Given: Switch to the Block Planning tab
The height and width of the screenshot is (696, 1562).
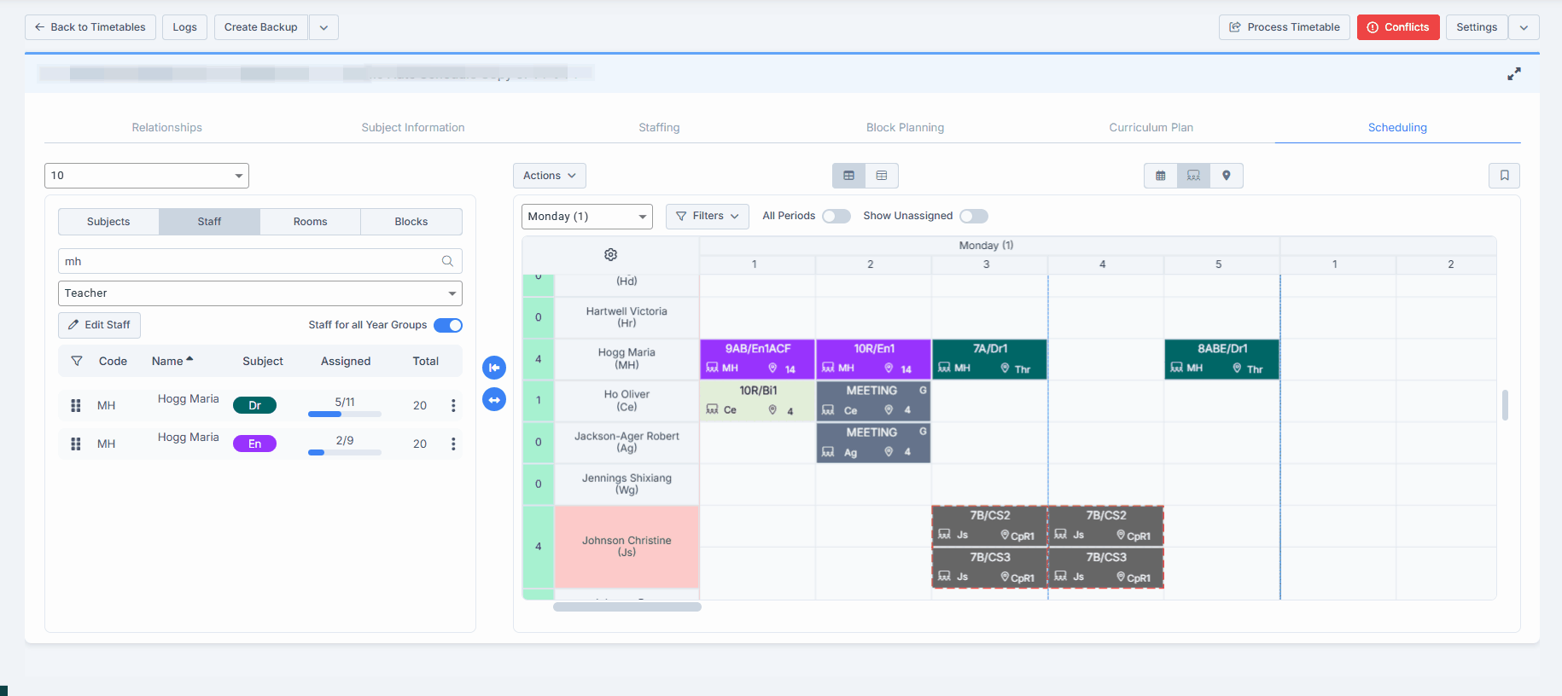Looking at the screenshot, I should (x=905, y=128).
